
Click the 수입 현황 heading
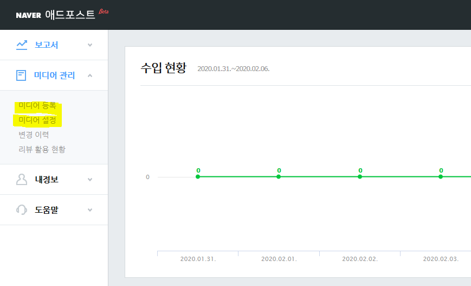point(163,68)
